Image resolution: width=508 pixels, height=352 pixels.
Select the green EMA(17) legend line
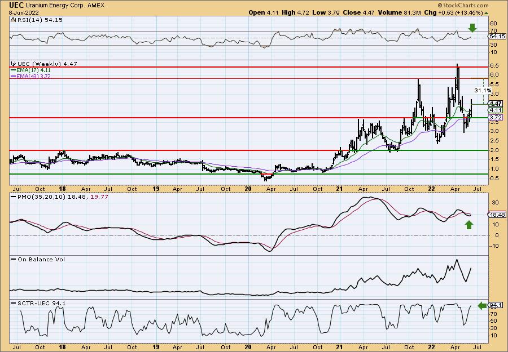pyautogui.click(x=14, y=70)
